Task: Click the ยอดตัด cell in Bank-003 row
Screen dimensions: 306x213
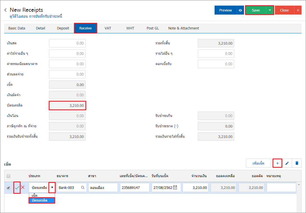Action: click(252, 188)
